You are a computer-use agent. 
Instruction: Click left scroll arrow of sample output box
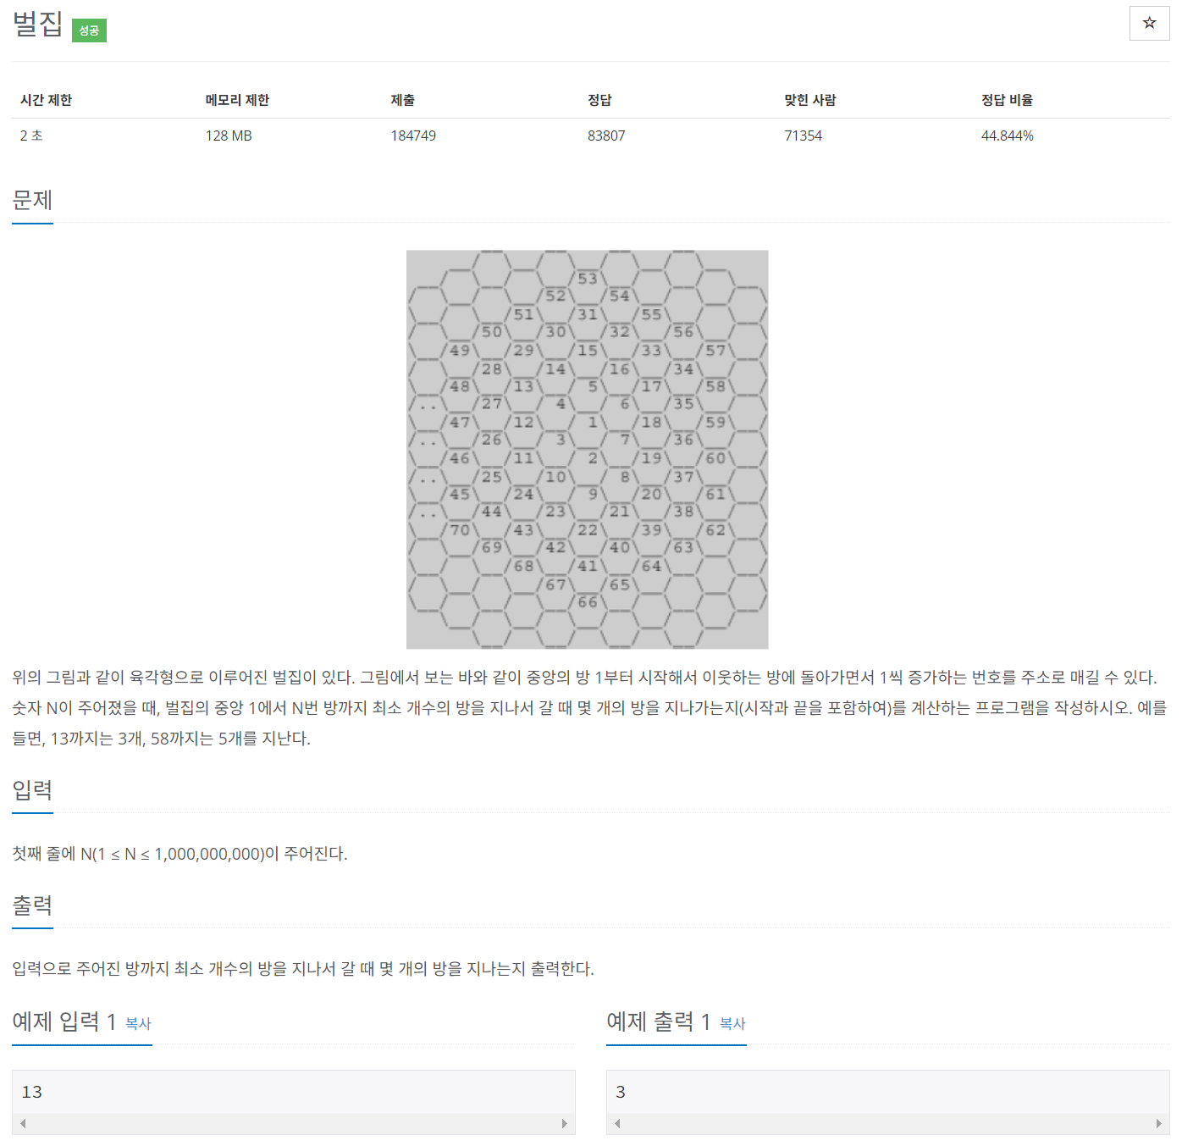pyautogui.click(x=617, y=1124)
